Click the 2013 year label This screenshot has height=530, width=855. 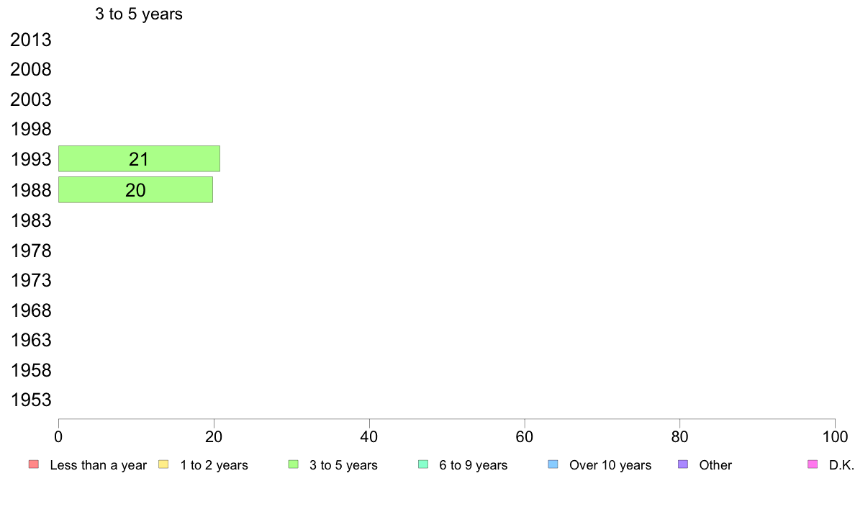click(30, 40)
